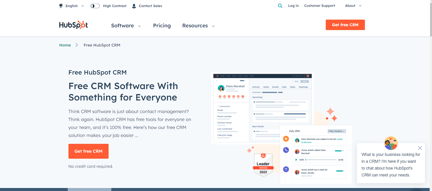The height and width of the screenshot is (191, 432).
Task: Select the Activity tab in preview
Action: (x=256, y=87)
